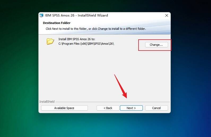211x137 pixels.
Task: Select the C:\Program Files (x86) path text
Action: point(86,44)
